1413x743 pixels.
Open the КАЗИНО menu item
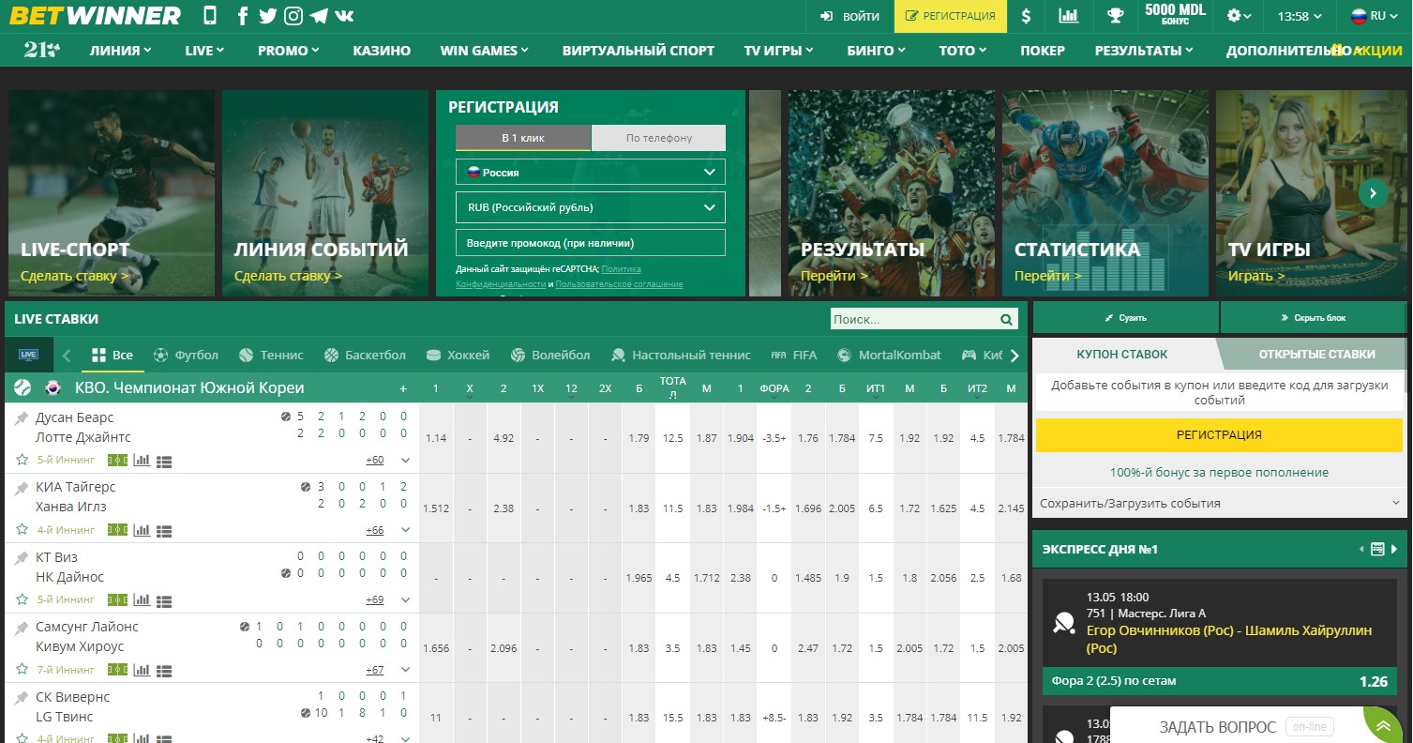click(x=381, y=50)
